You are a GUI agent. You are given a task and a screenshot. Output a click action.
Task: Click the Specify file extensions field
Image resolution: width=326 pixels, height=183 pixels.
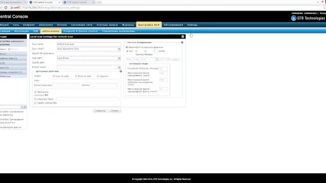tap(89, 53)
